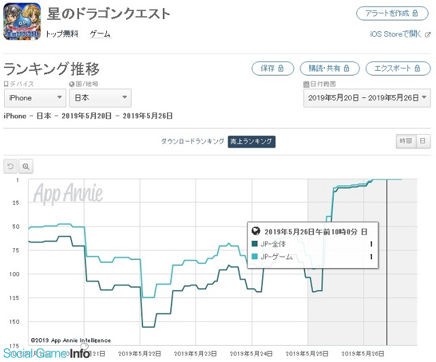Click the lock icon on 保存 button
The width and height of the screenshot is (436, 362).
click(x=281, y=68)
